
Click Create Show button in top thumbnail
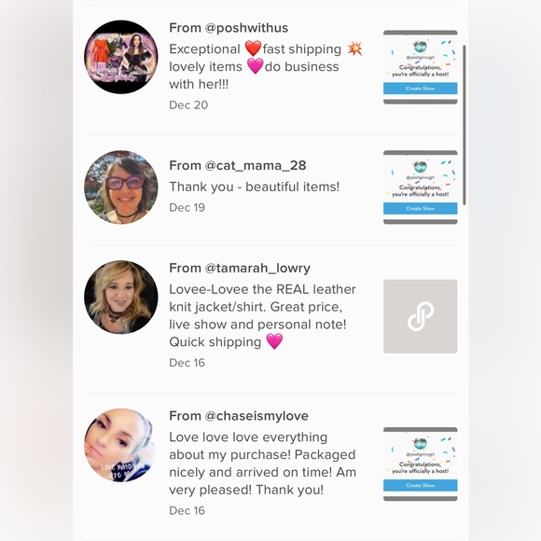[x=421, y=89]
